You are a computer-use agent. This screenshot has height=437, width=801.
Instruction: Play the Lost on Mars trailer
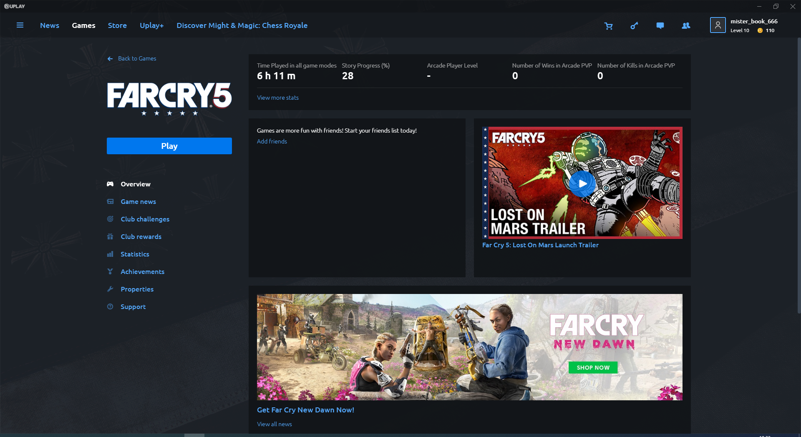point(582,183)
